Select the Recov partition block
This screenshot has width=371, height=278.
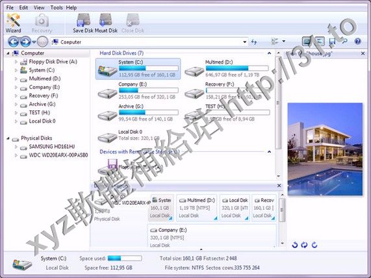[x=264, y=208]
